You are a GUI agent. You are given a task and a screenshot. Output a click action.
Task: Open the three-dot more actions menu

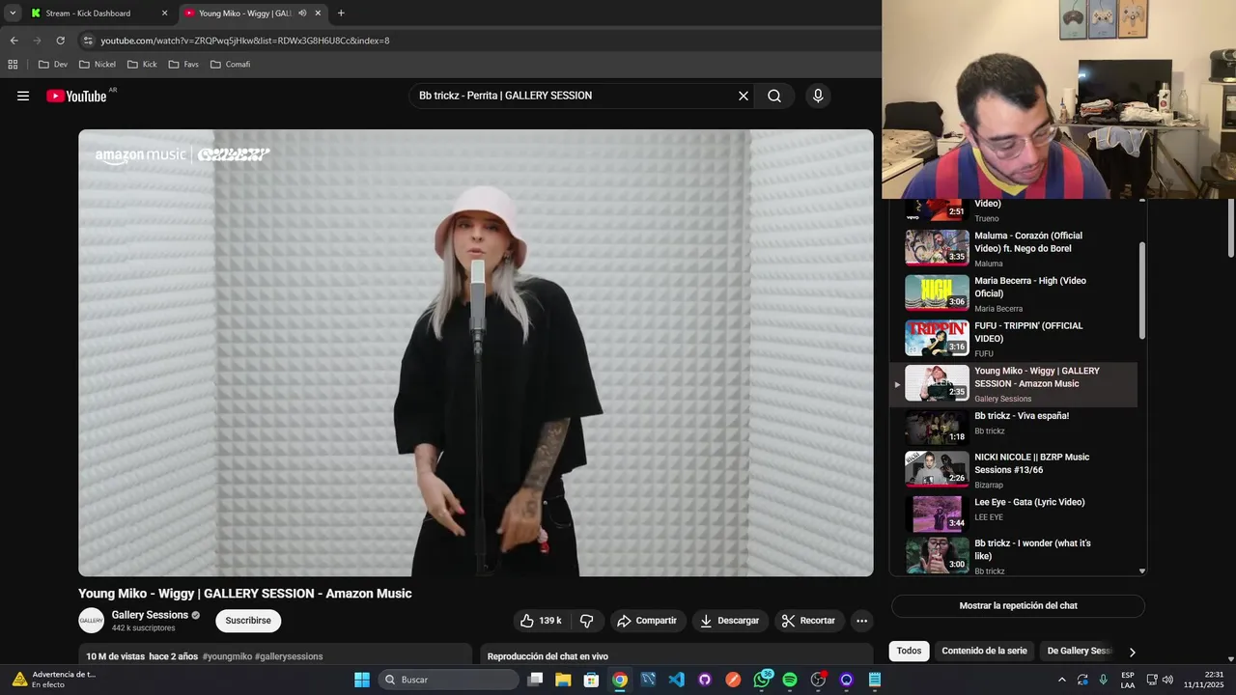click(x=862, y=621)
